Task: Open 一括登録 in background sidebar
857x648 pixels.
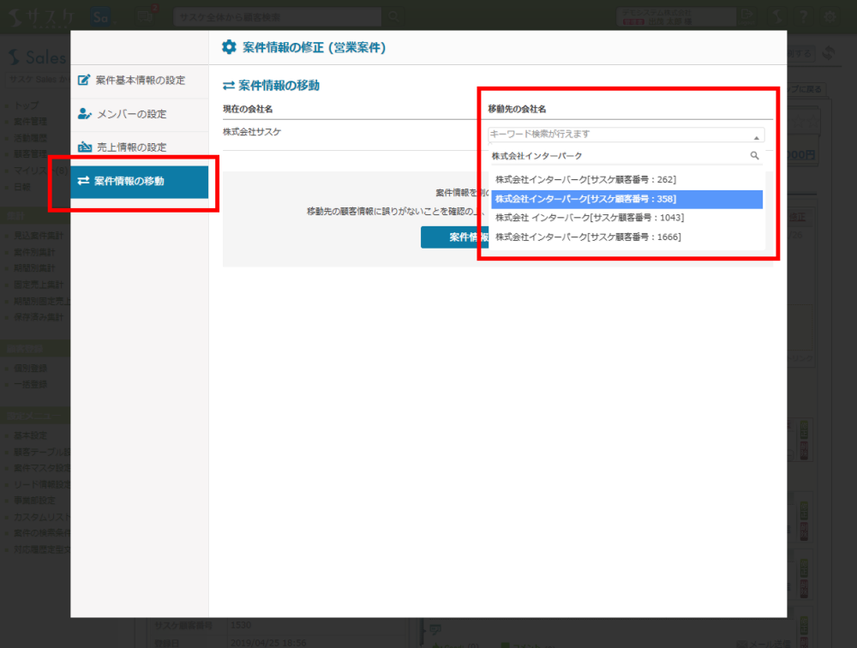Action: click(31, 384)
